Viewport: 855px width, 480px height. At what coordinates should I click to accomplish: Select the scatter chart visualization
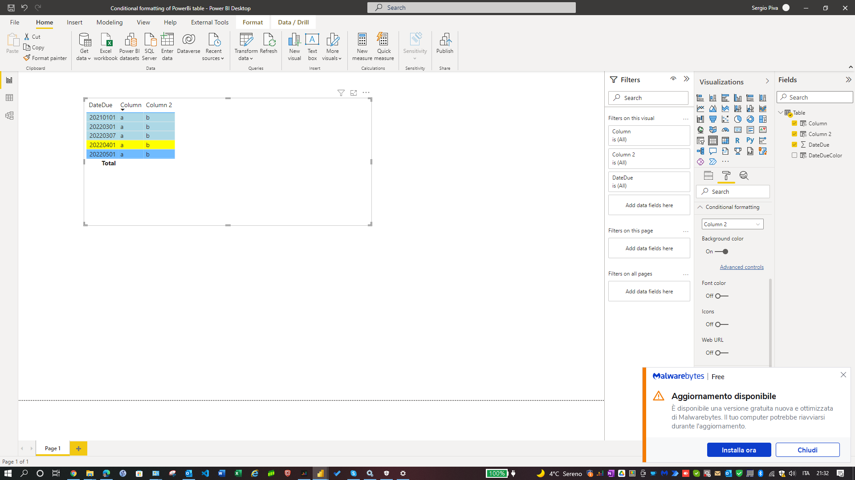tap(725, 119)
